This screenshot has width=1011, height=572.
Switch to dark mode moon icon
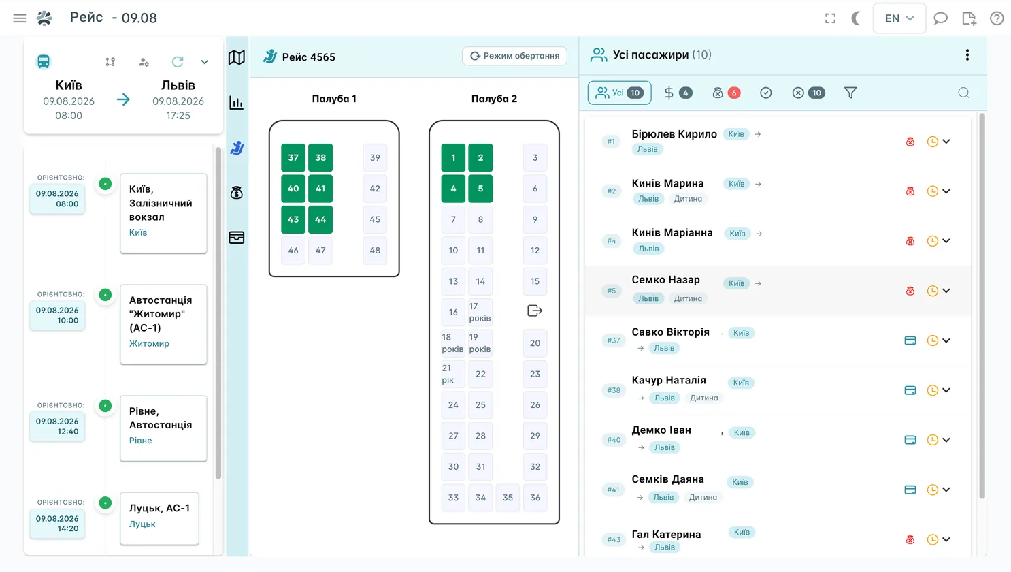[x=857, y=18]
